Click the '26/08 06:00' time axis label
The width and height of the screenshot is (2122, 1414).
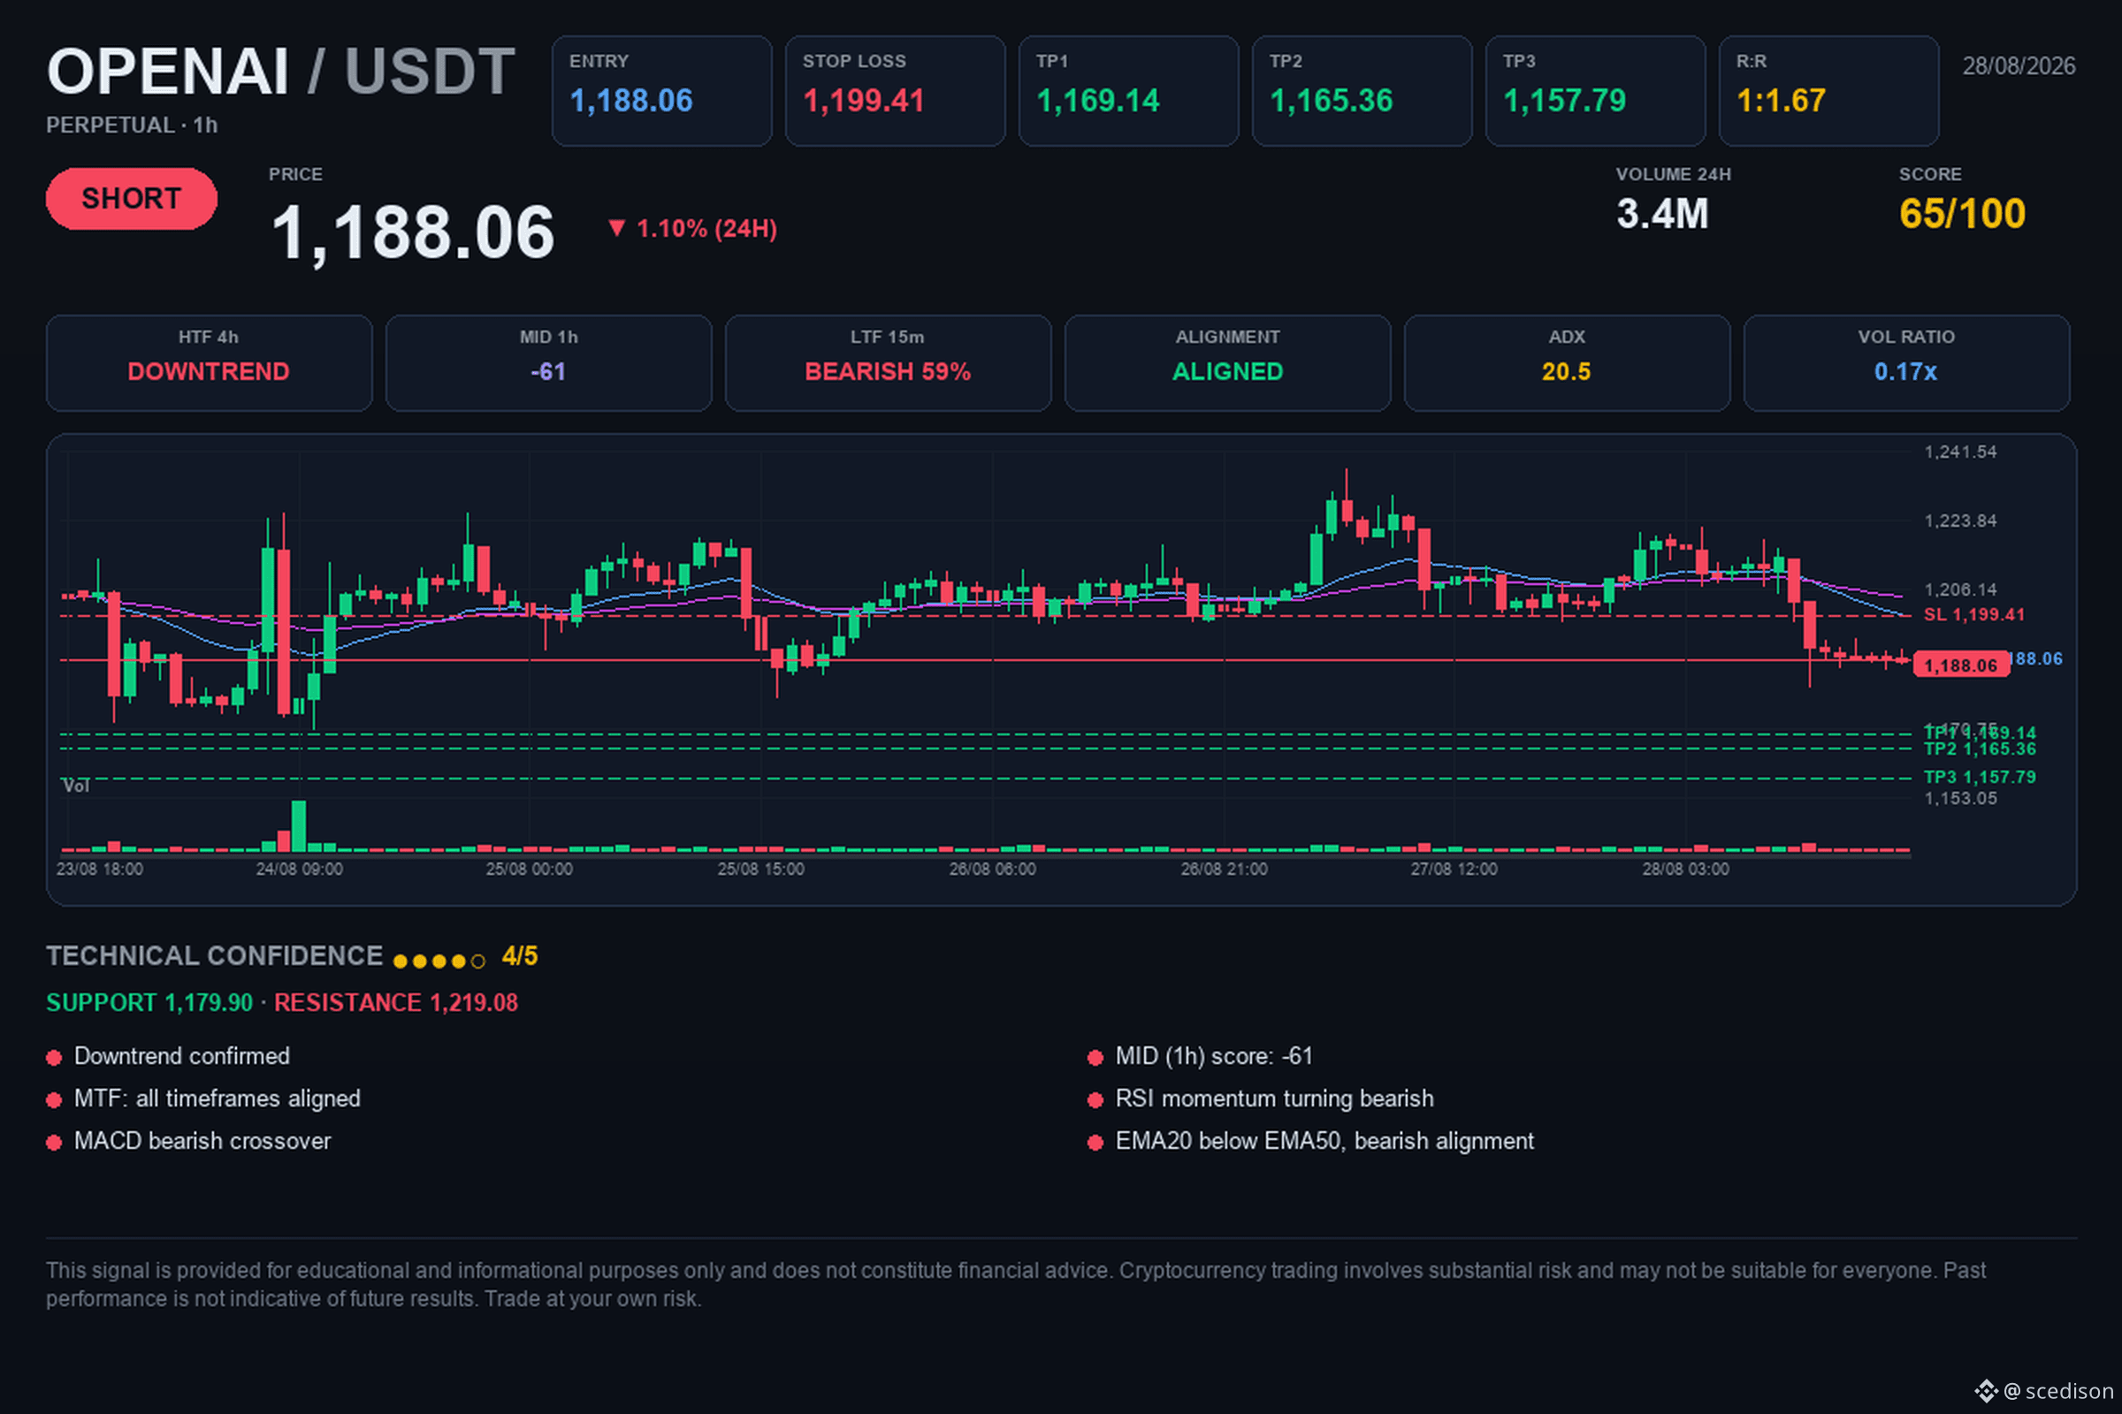[x=992, y=870]
